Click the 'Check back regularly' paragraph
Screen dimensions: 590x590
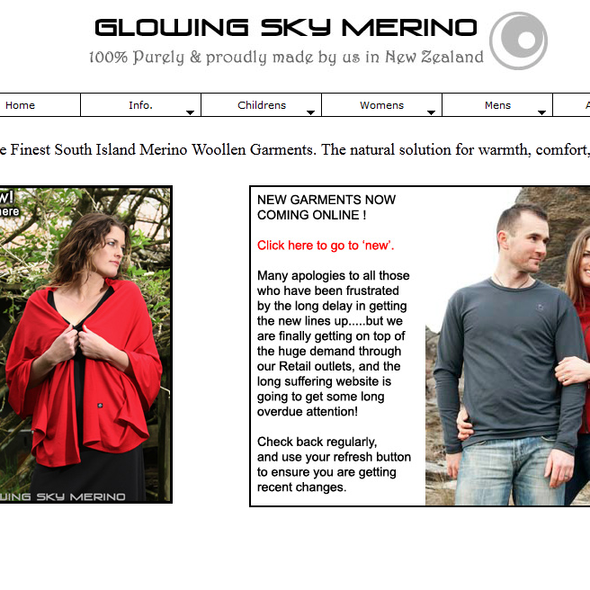pyautogui.click(x=334, y=464)
